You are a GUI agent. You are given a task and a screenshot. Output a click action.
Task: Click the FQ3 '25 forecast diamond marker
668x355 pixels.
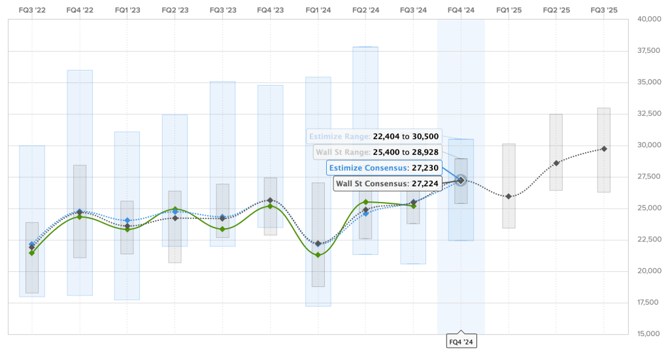[x=604, y=148]
